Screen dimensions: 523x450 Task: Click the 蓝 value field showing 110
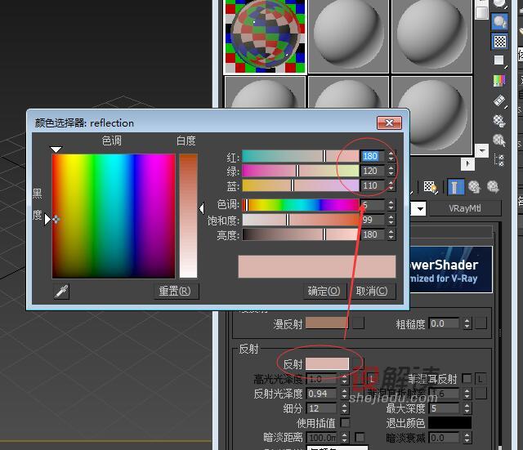373,185
